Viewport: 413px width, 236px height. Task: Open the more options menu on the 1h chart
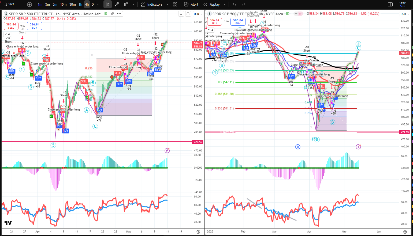119,14
